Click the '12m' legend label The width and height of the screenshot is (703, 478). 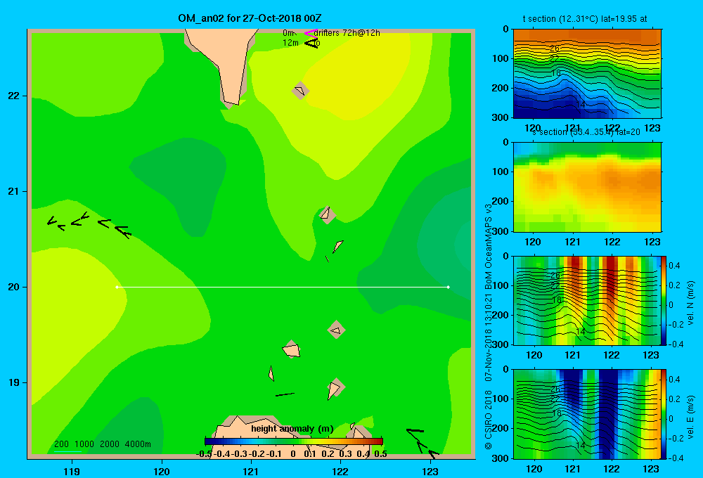(290, 43)
